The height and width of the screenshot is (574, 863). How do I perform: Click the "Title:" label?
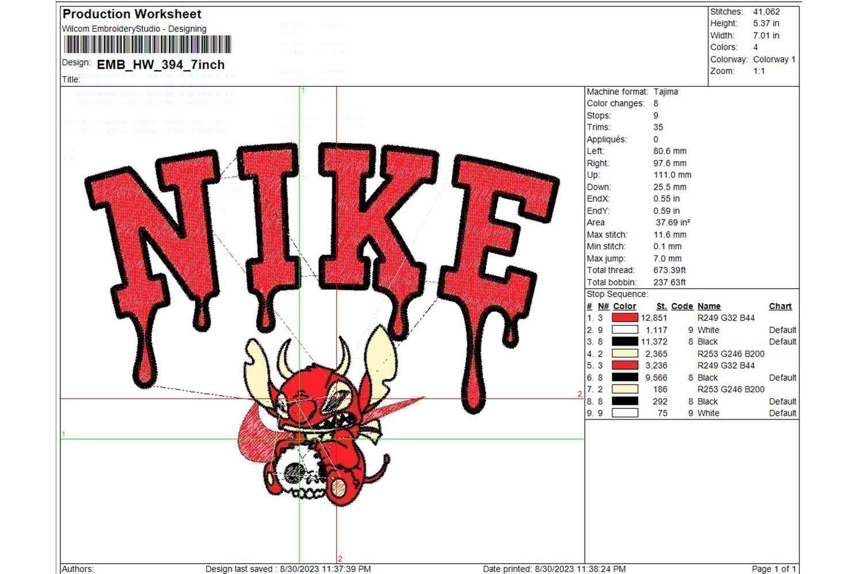pyautogui.click(x=71, y=79)
